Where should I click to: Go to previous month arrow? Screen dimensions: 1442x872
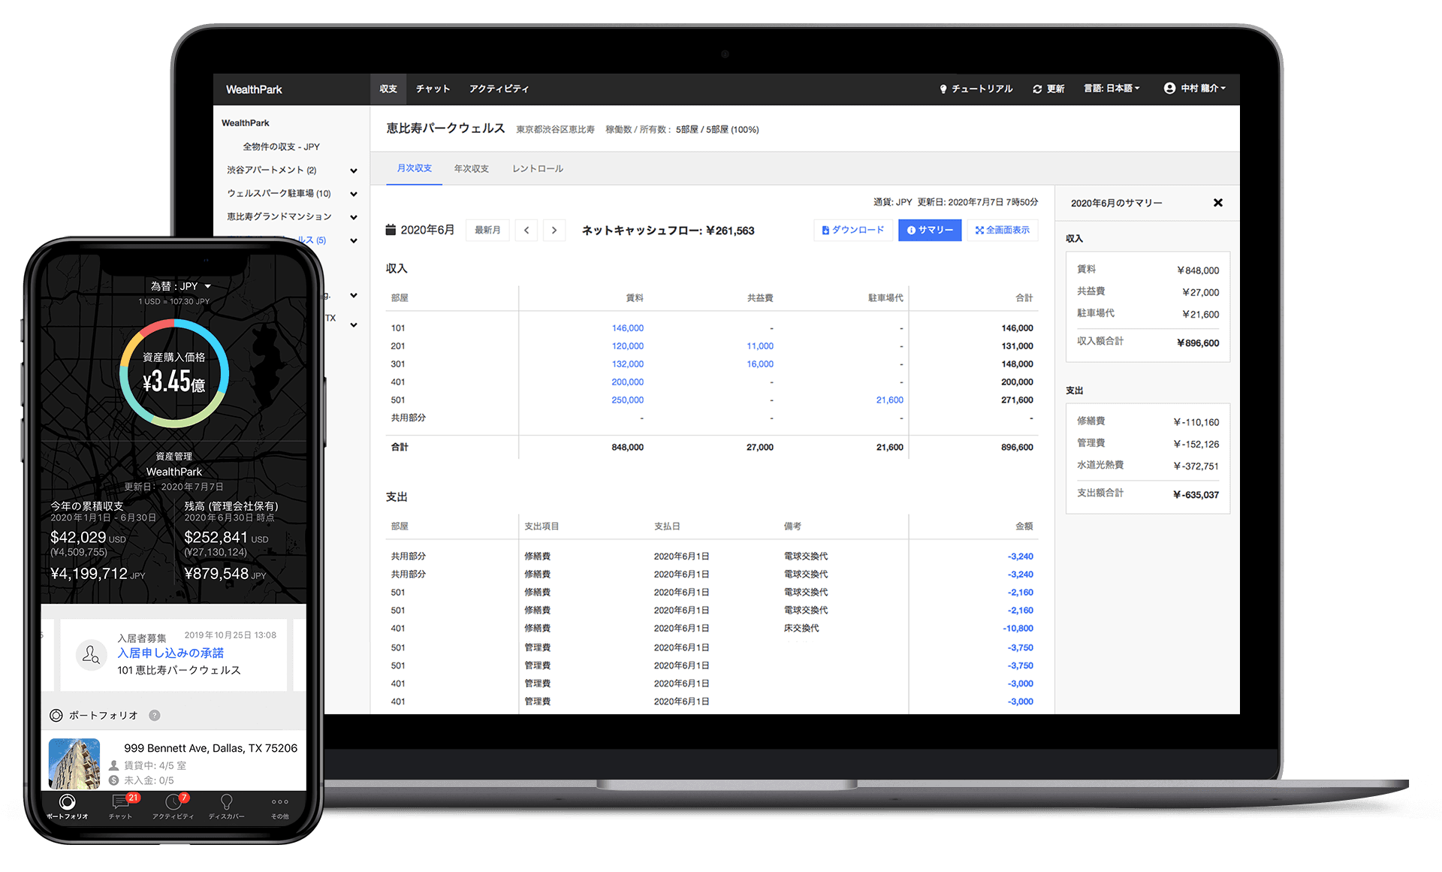click(526, 231)
